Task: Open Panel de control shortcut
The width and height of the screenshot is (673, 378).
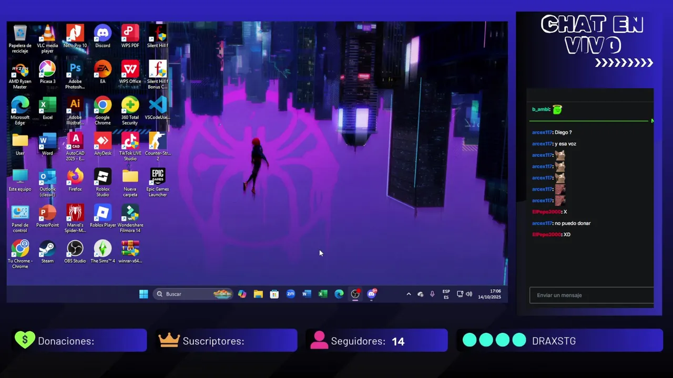Action: click(20, 219)
